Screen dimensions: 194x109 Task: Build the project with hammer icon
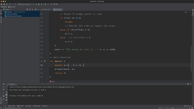pyautogui.click(x=15, y=4)
